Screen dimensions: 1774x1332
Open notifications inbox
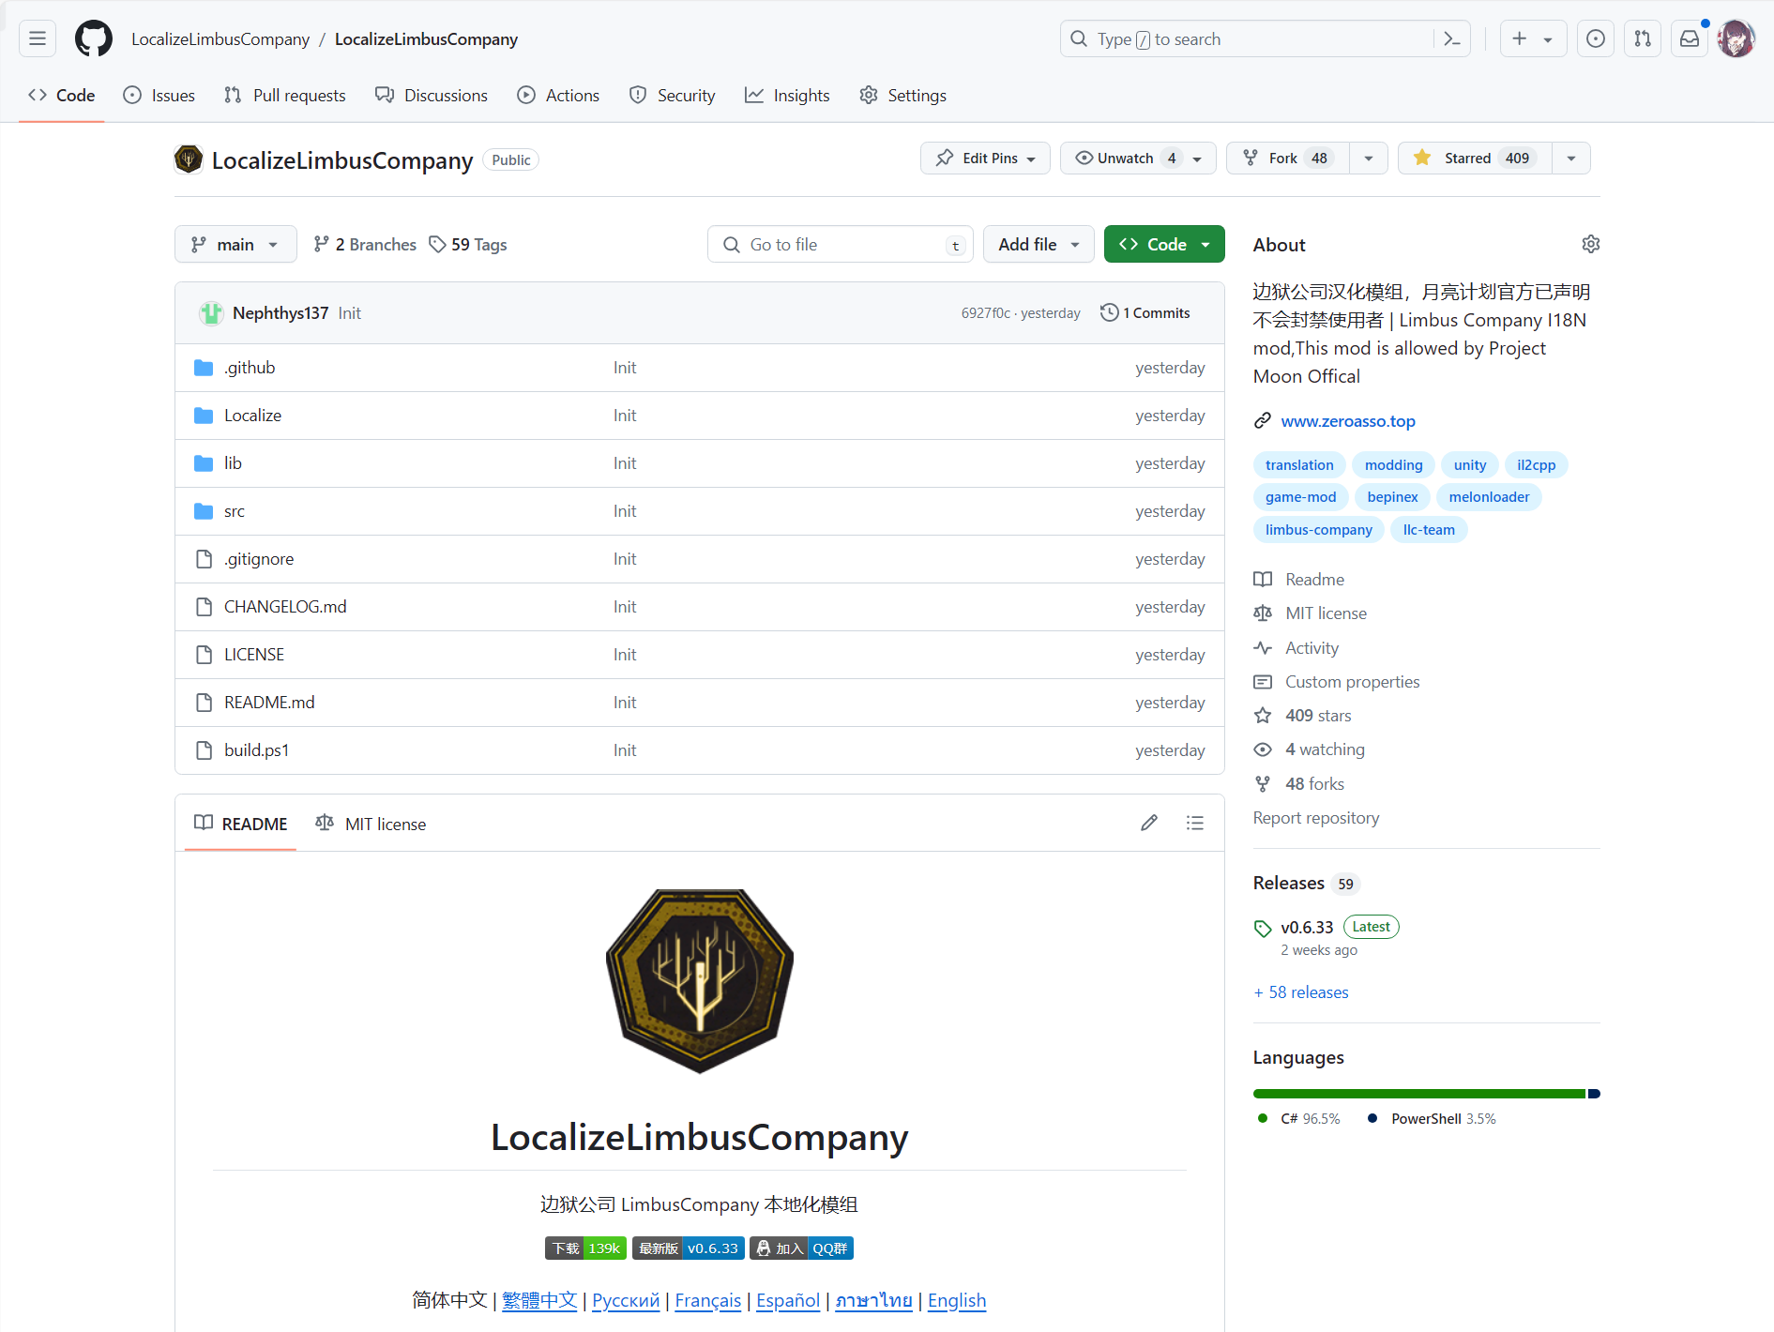pyautogui.click(x=1689, y=38)
